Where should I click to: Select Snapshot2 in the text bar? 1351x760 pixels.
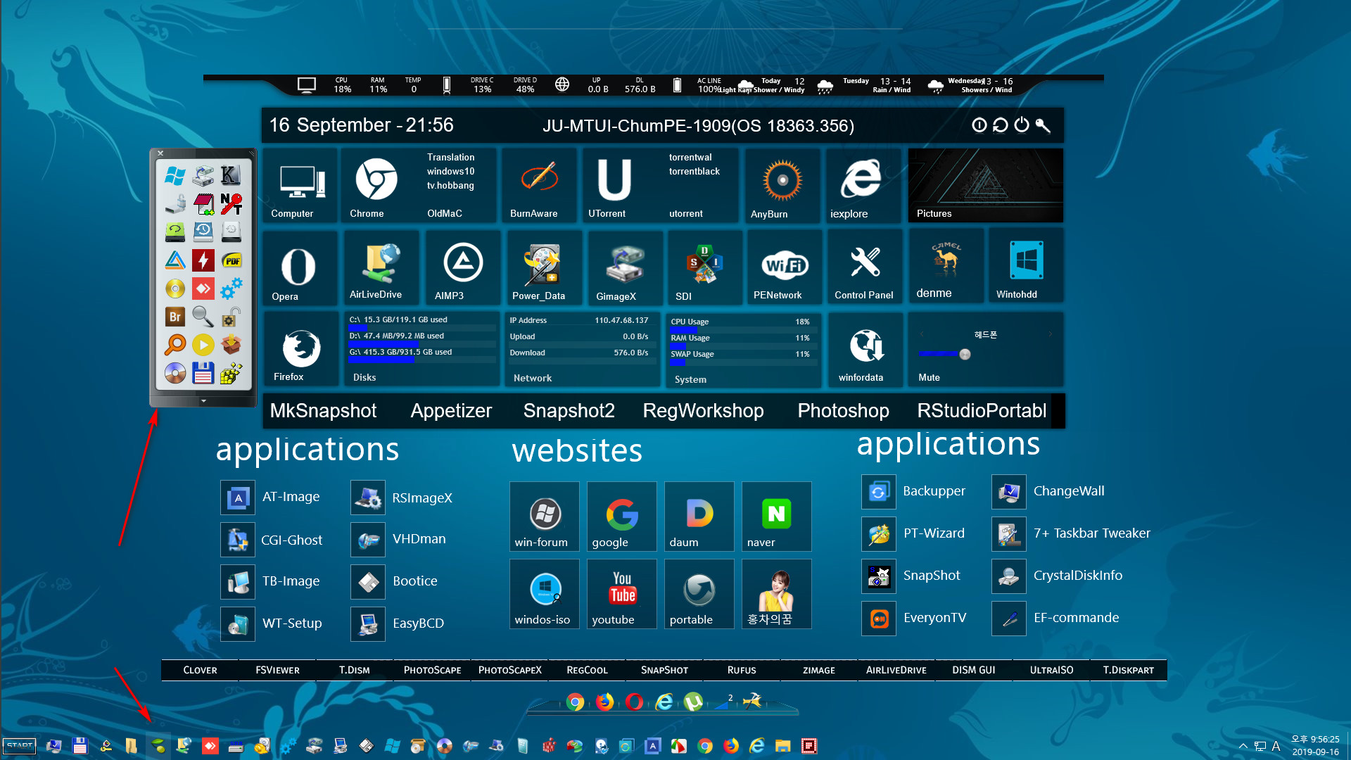click(x=569, y=411)
